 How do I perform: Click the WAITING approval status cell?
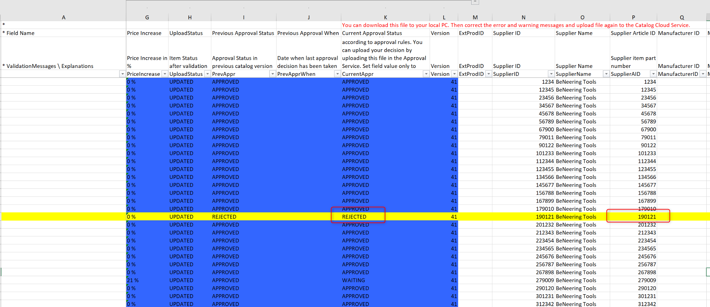point(354,280)
